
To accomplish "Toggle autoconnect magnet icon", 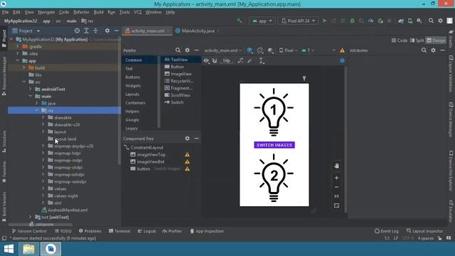I will [x=215, y=60].
